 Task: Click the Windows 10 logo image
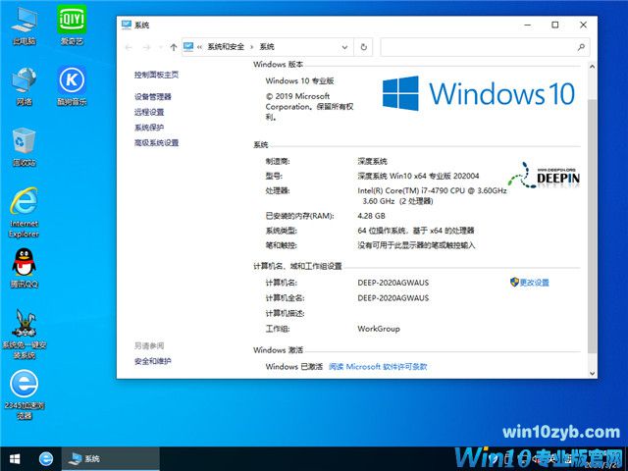click(x=479, y=94)
